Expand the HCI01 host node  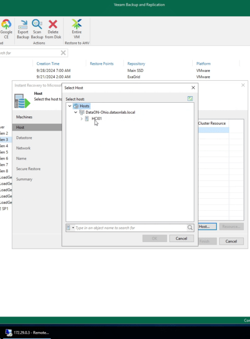point(82,118)
